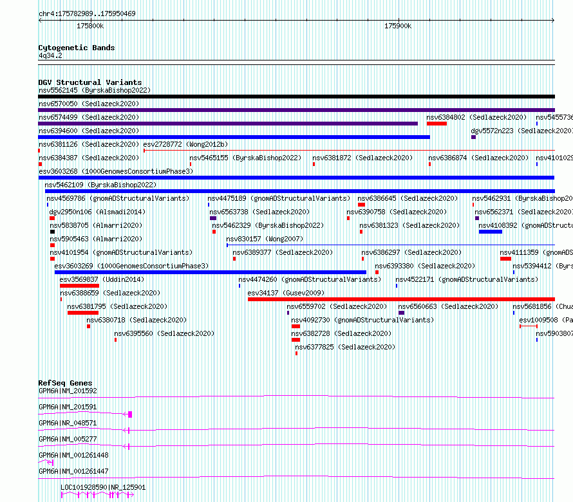Viewport: 573px width, 502px height.
Task: Click nsv5465155 (ByrskaBishop2022) label
Action: pyautogui.click(x=245, y=158)
